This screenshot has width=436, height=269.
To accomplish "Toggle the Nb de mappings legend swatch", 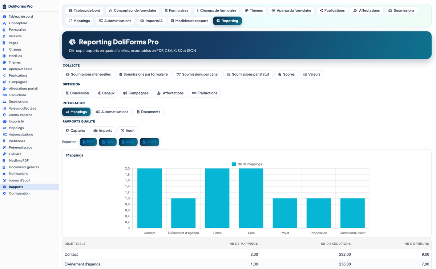I will 234,164.
